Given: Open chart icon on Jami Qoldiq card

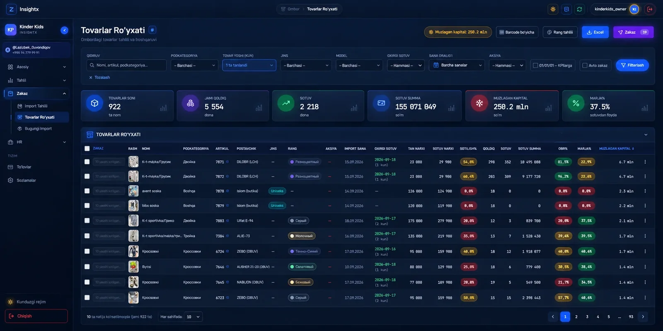Looking at the screenshot, I should click(x=259, y=108).
